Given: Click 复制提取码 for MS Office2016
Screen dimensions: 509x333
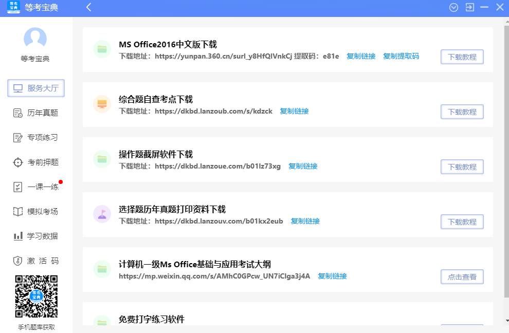Looking at the screenshot, I should point(401,56).
